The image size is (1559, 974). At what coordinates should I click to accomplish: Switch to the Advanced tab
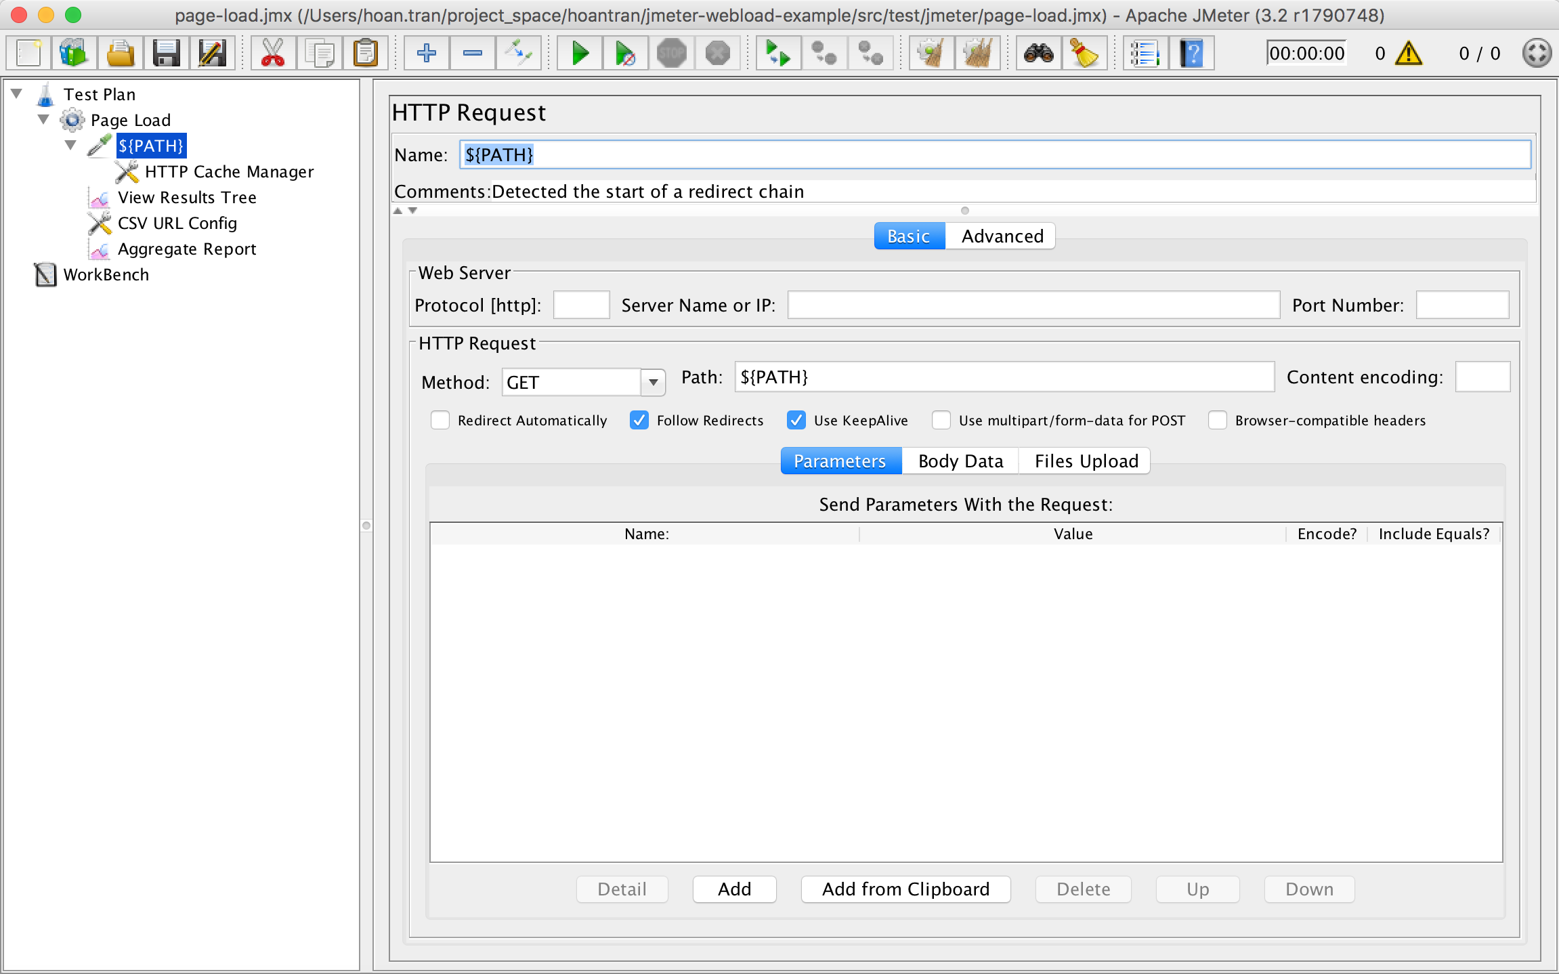[1002, 236]
